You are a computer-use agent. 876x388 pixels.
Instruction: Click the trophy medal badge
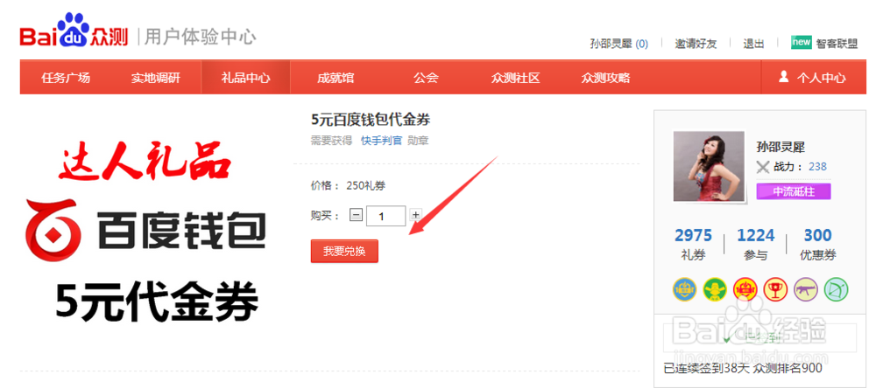click(775, 289)
